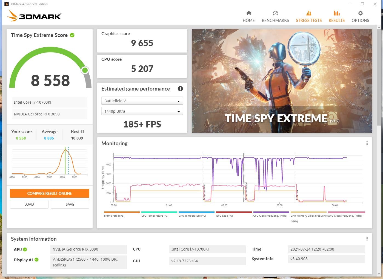Click Graphics test 2 marker in monitoring chart

click(246, 191)
